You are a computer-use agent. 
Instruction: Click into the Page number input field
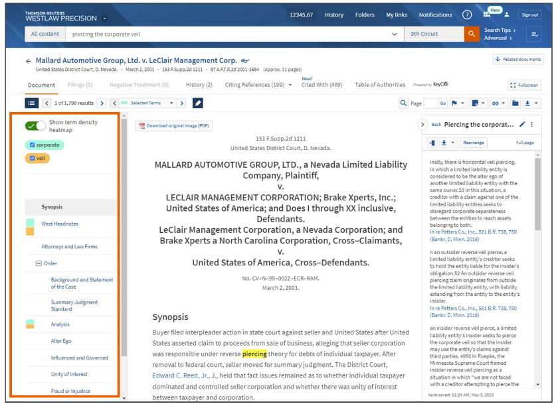click(430, 103)
